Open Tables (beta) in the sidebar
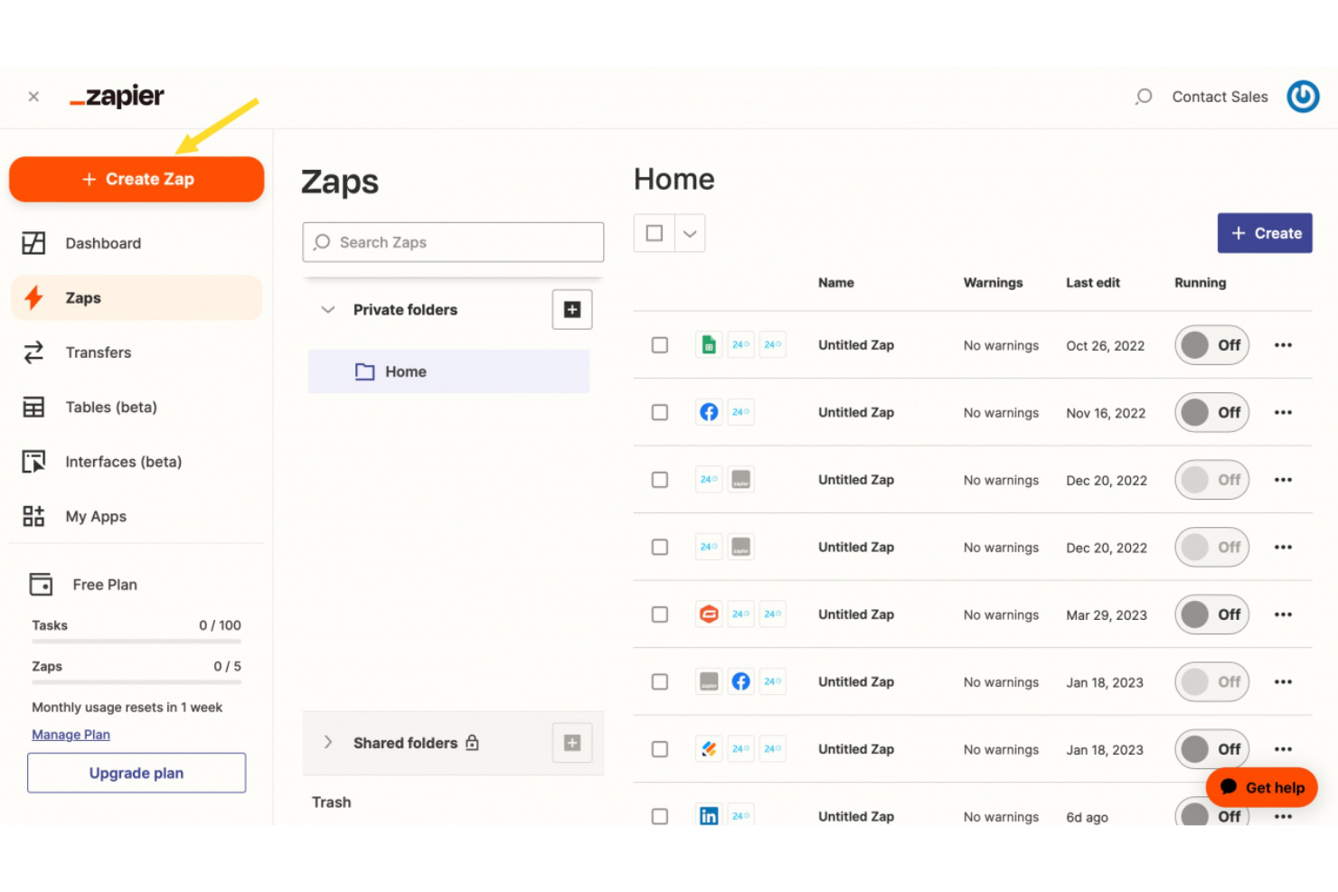 (x=137, y=407)
